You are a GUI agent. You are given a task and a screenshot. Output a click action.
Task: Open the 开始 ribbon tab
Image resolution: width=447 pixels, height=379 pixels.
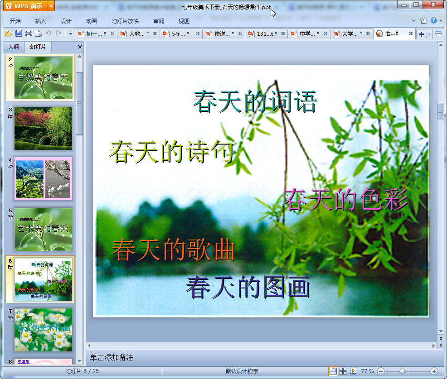15,21
